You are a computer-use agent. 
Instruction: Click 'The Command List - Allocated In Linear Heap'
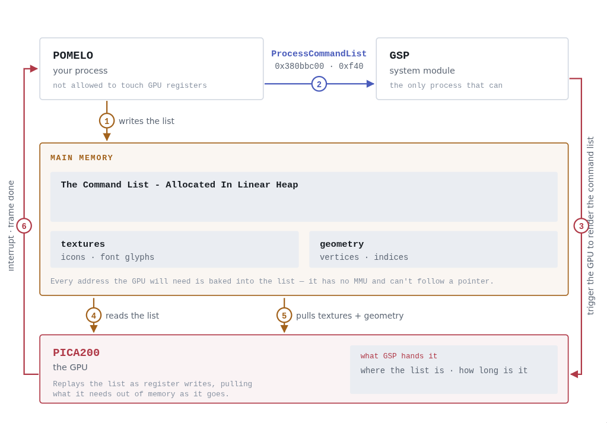tap(179, 185)
